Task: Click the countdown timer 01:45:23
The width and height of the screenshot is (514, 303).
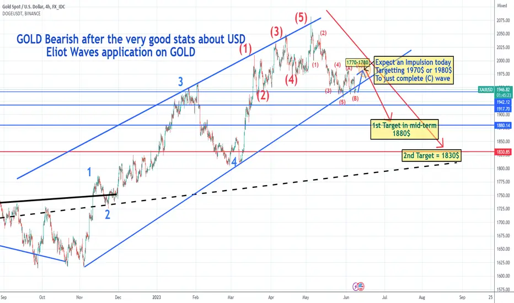Action: point(504,95)
